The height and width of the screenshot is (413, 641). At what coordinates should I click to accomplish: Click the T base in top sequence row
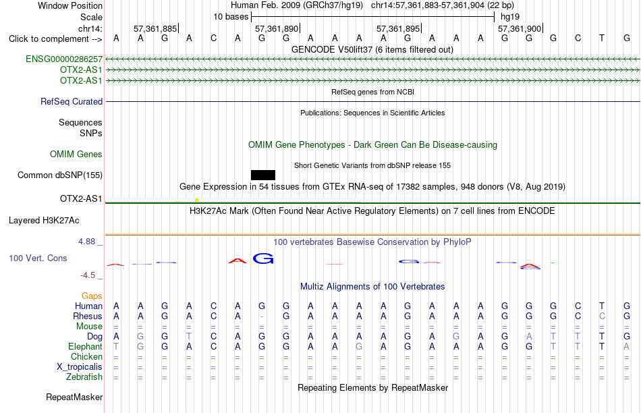[602, 38]
